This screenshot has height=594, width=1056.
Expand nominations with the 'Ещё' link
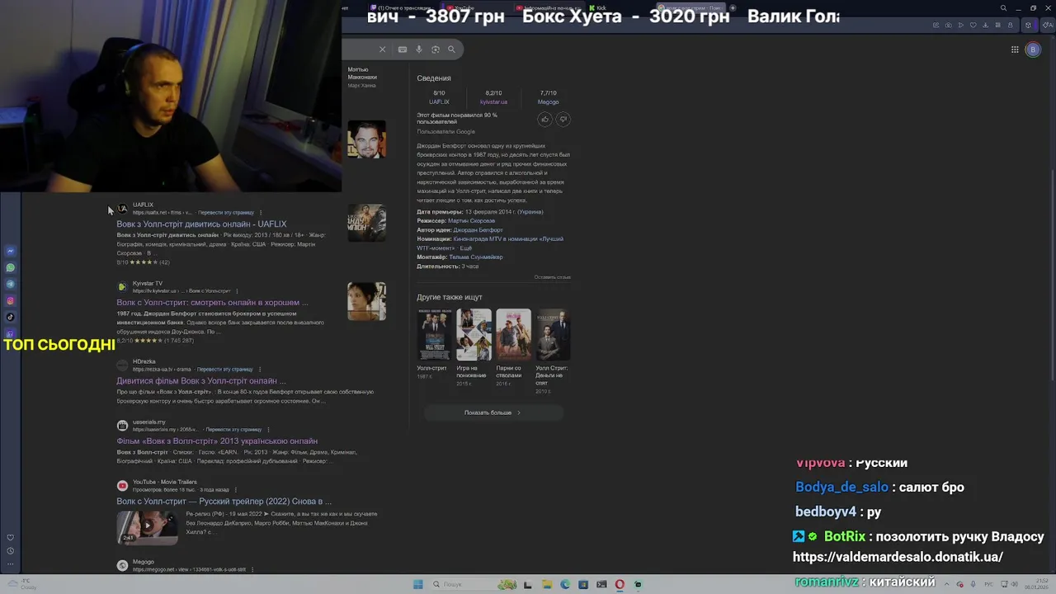point(466,248)
